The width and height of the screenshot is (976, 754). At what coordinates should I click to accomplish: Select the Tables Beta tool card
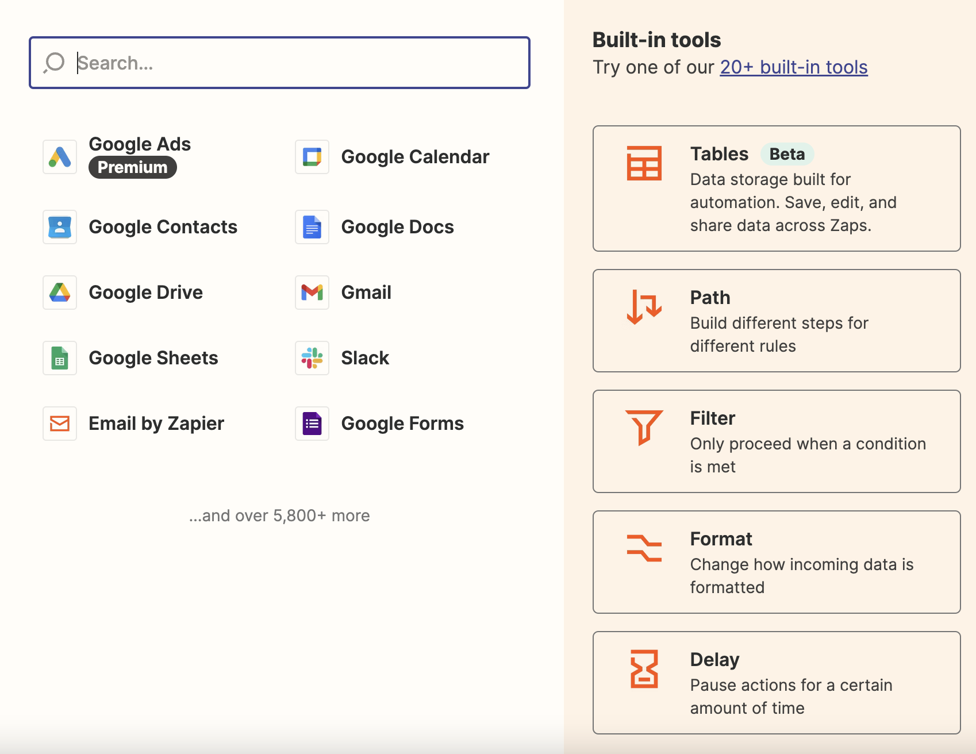pos(776,188)
